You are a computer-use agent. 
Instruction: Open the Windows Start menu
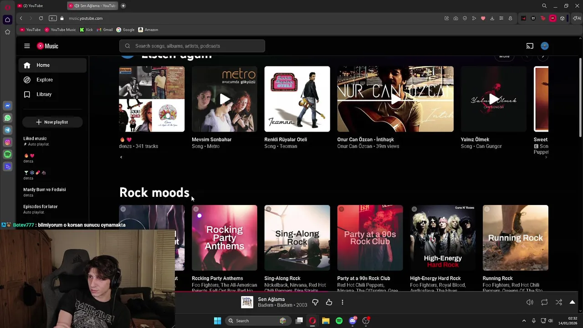(217, 321)
